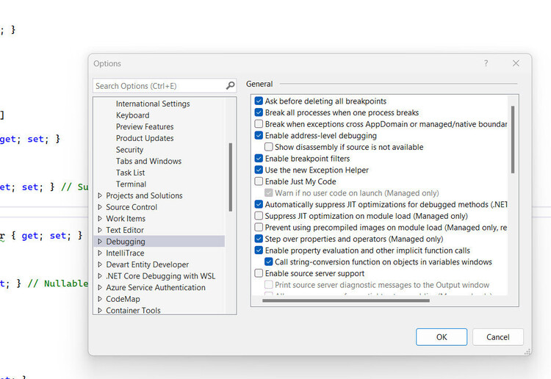This screenshot has width=551, height=379.
Task: Click the Cancel button
Action: 497,337
